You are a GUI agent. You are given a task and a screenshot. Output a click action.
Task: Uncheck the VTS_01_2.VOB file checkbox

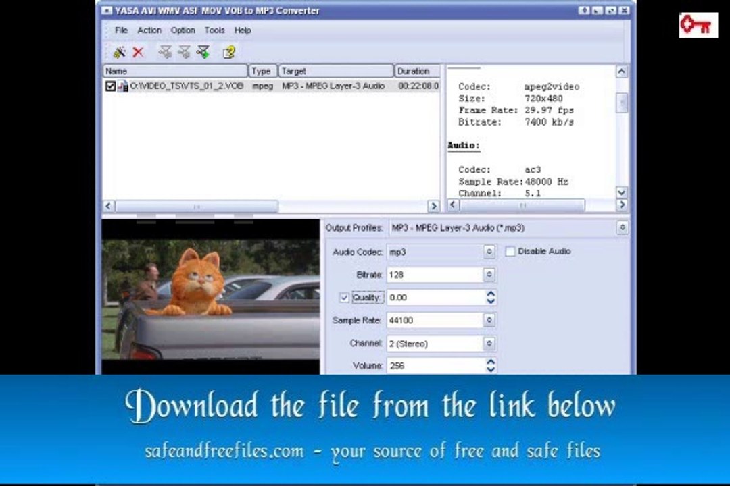coord(110,86)
